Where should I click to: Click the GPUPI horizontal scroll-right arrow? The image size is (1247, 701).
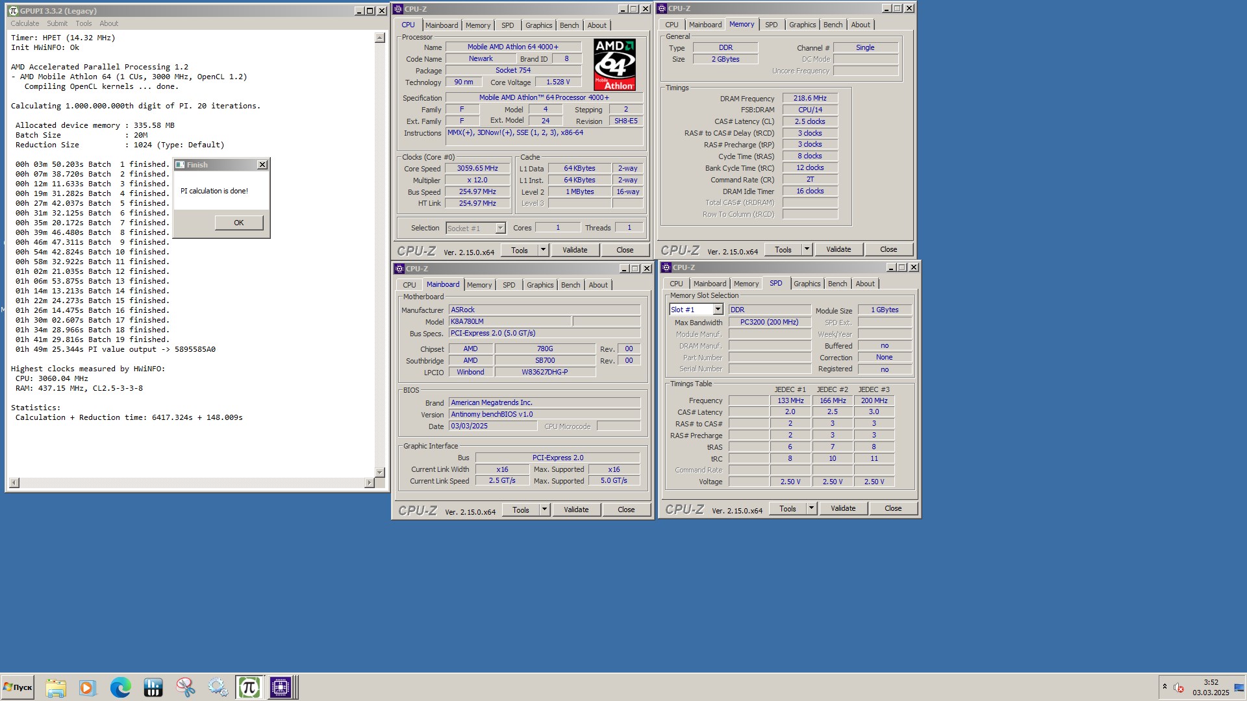point(370,483)
